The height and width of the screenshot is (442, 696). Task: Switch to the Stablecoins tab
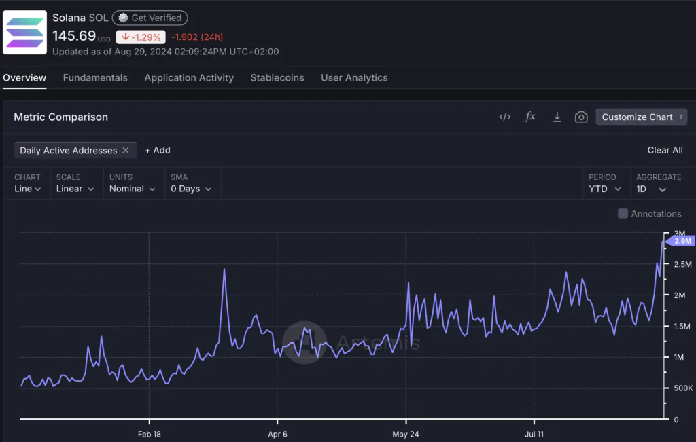[x=277, y=77]
